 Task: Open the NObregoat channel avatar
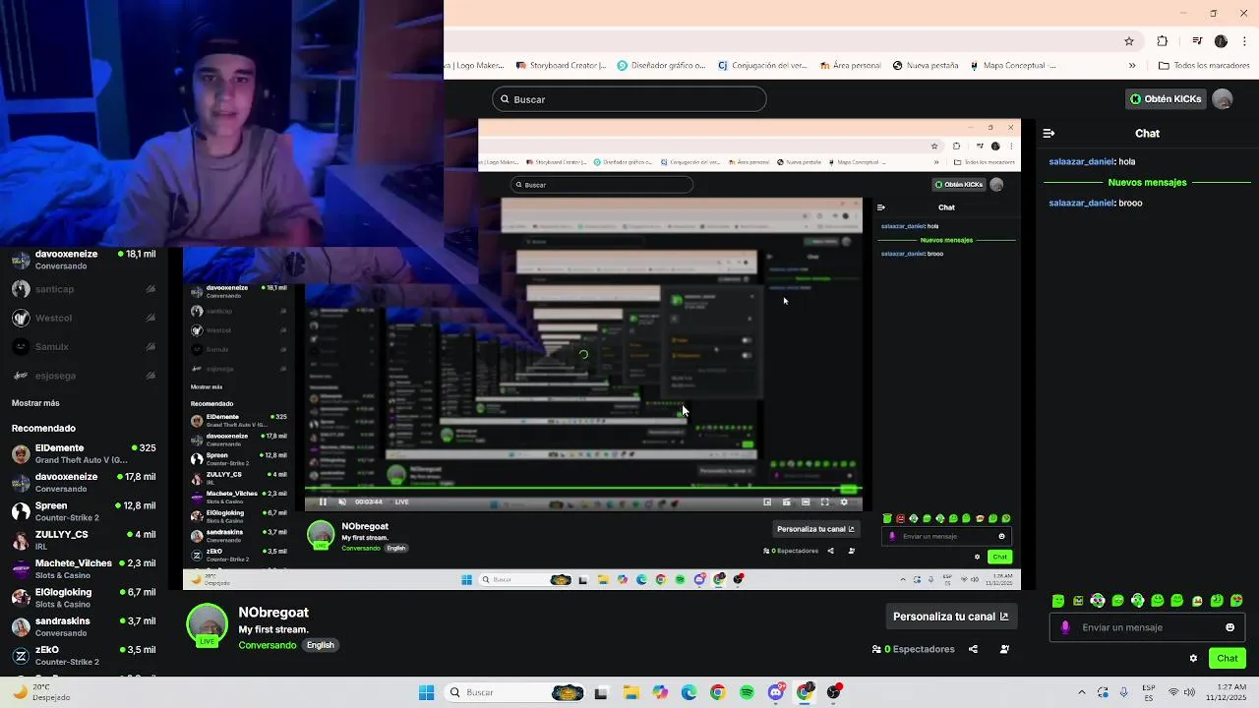207,625
